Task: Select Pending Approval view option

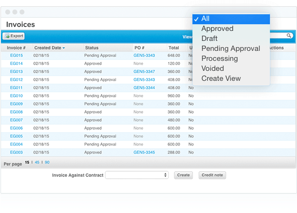Action: (230, 48)
